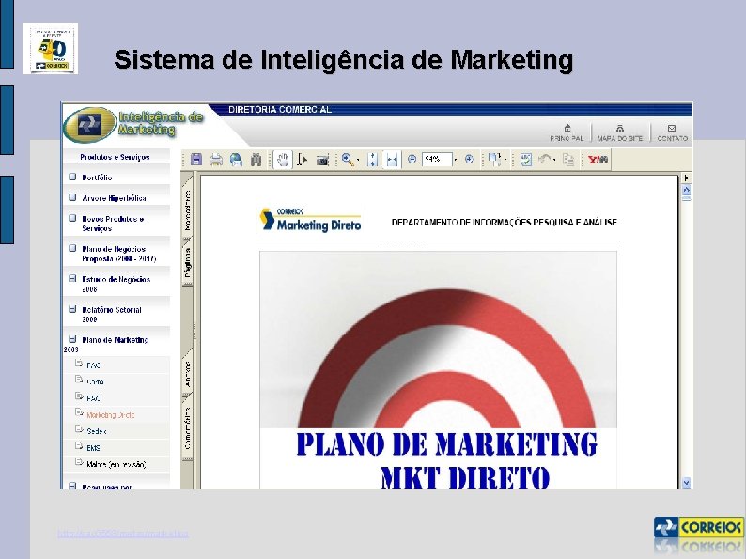Select the text Select tool

click(x=303, y=160)
